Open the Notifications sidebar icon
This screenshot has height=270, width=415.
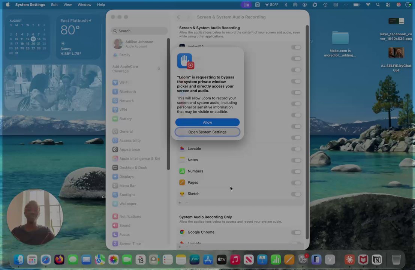pos(115,216)
